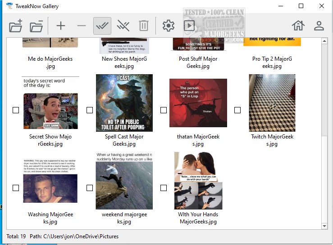Image resolution: width=333 pixels, height=245 pixels.
Task: Click the plus add image icon
Action: point(61,26)
